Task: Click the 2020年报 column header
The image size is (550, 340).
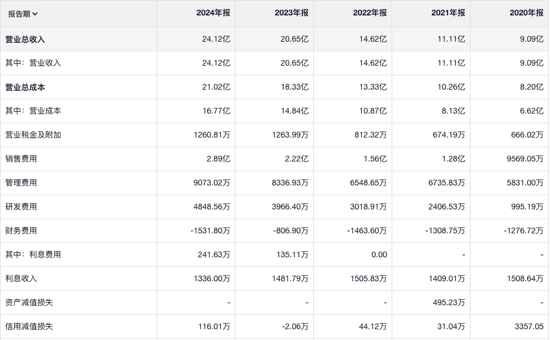Action: 527,13
